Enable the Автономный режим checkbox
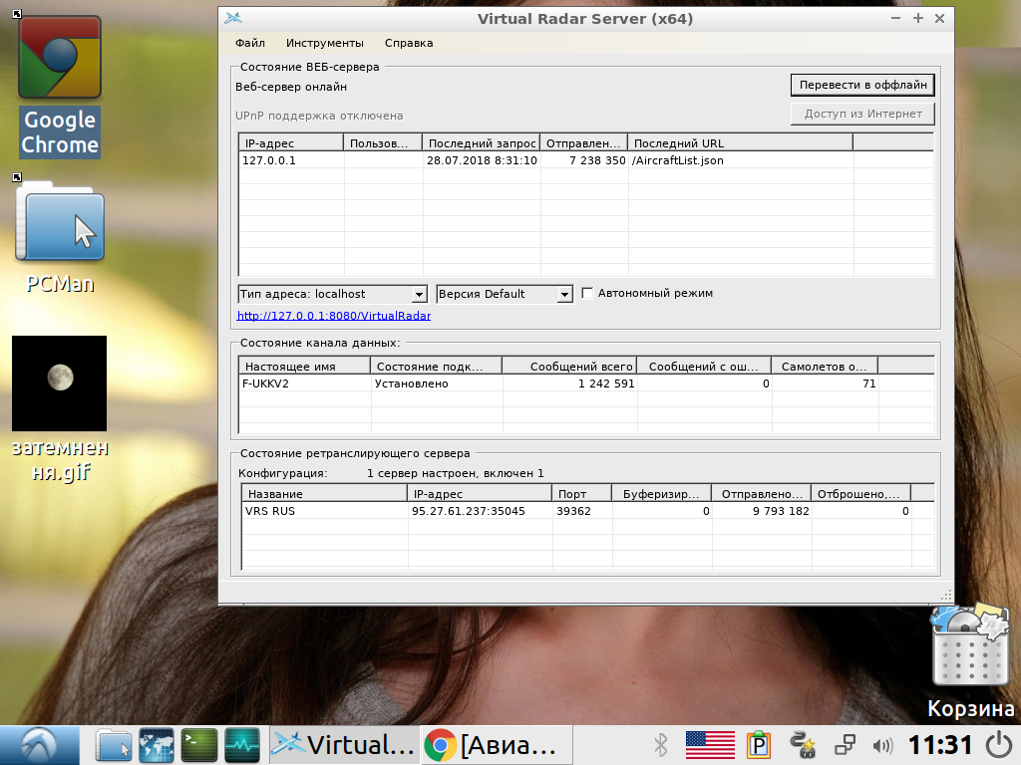 (x=588, y=294)
